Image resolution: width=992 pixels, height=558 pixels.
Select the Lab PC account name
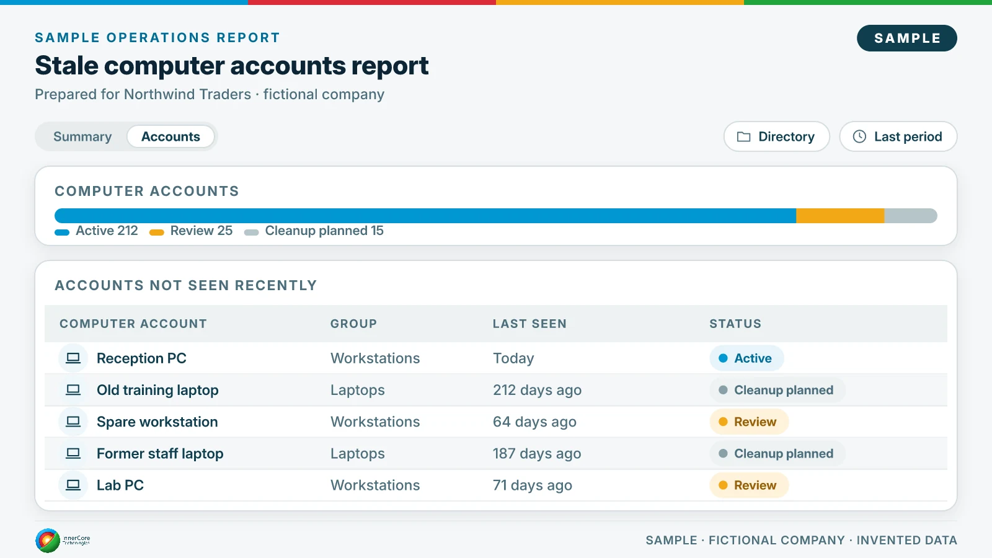point(120,485)
